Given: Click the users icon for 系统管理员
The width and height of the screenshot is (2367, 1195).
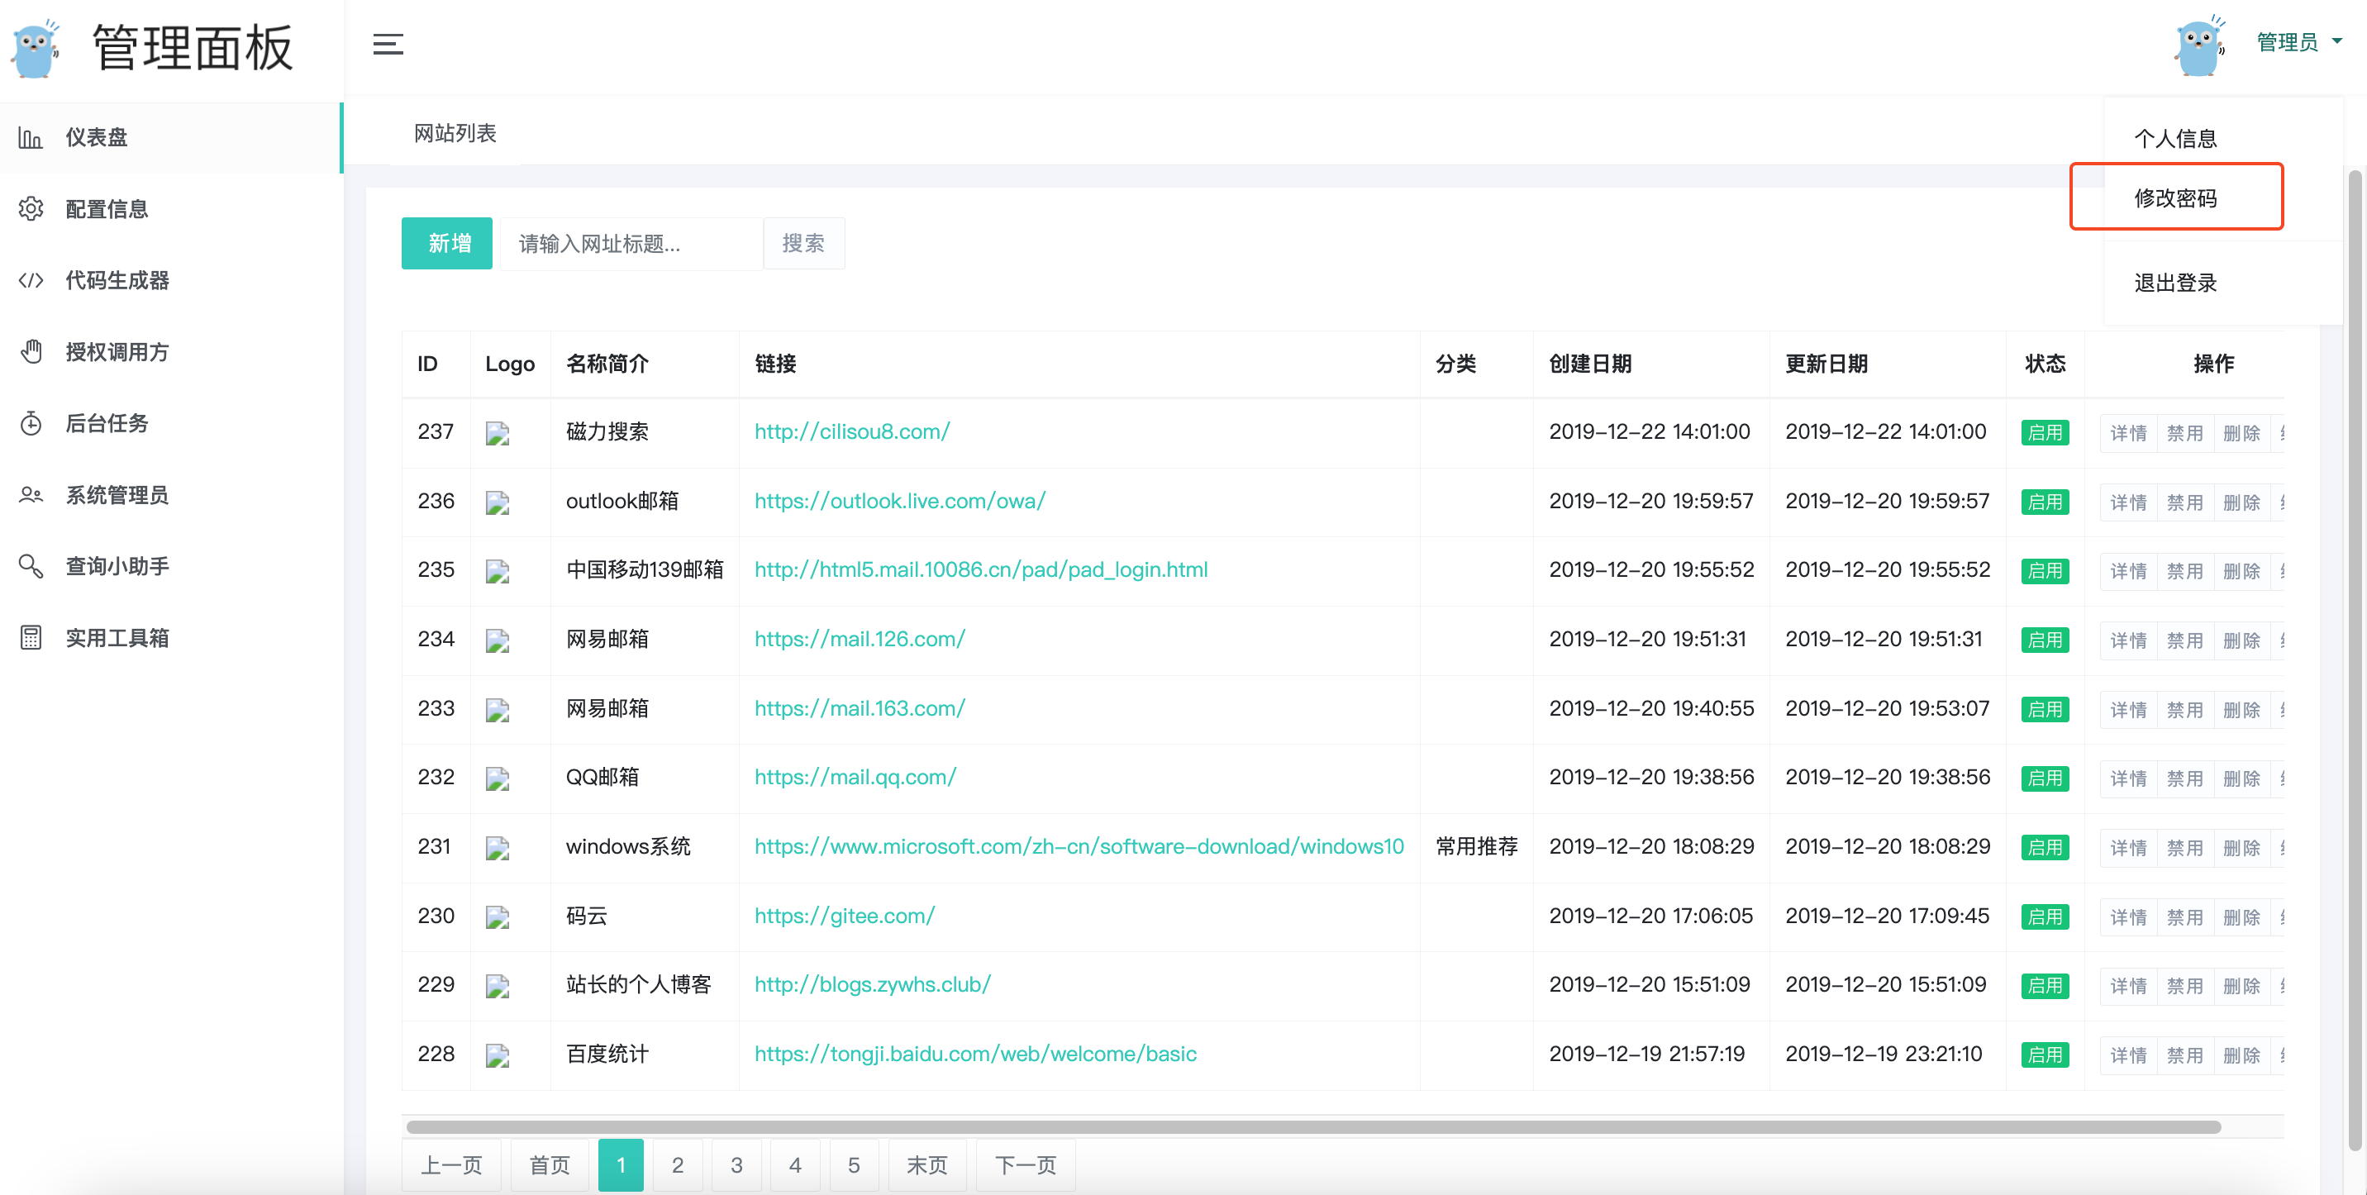Looking at the screenshot, I should [31, 495].
